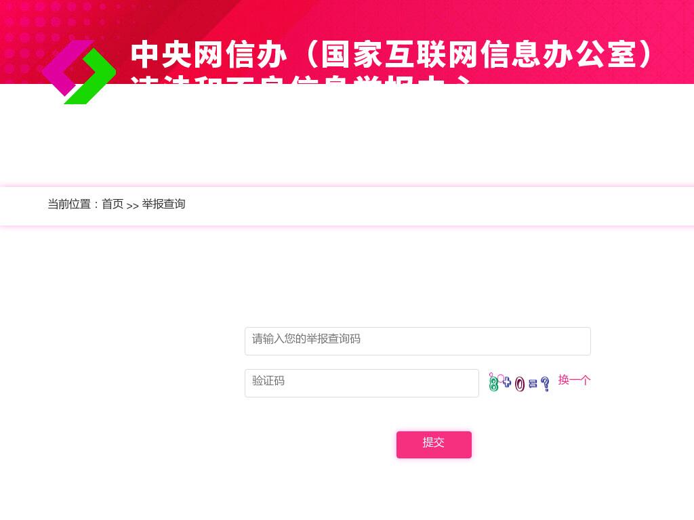The height and width of the screenshot is (520, 694).
Task: Click the blue plus sign in captcha
Action: point(506,381)
